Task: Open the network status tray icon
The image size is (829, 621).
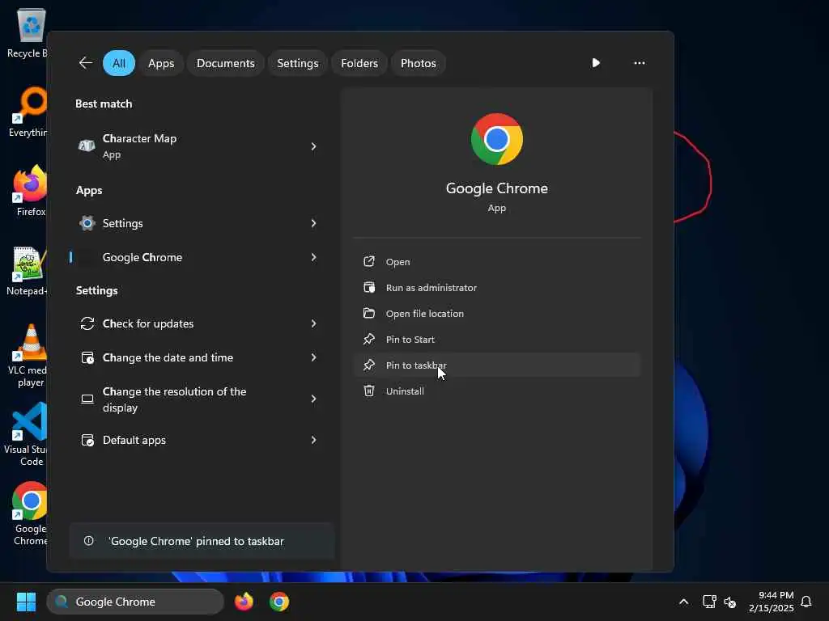Action: 709,602
